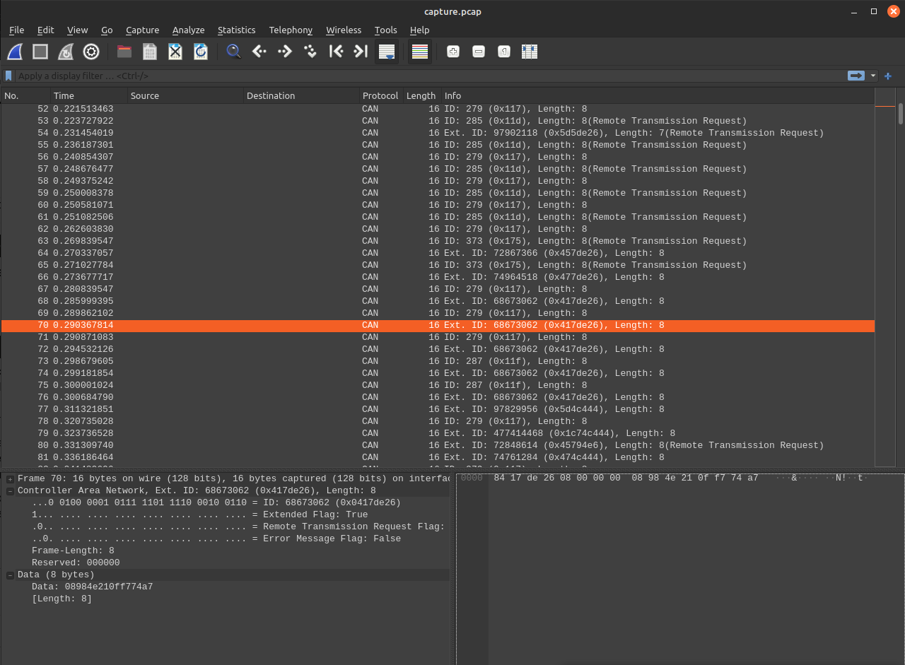The width and height of the screenshot is (905, 665).
Task: Jump to the first packet
Action: (x=336, y=52)
